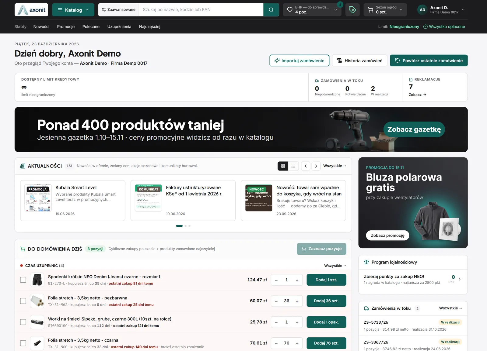Open the Sezon ogród cart dropdown
Screen dimensions: 487x351
(385, 10)
